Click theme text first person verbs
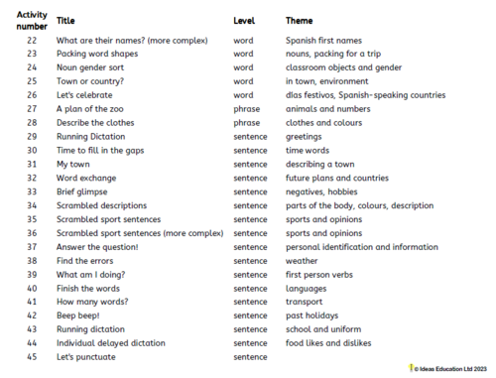Image resolution: width=496 pixels, height=378 pixels. tap(319, 275)
